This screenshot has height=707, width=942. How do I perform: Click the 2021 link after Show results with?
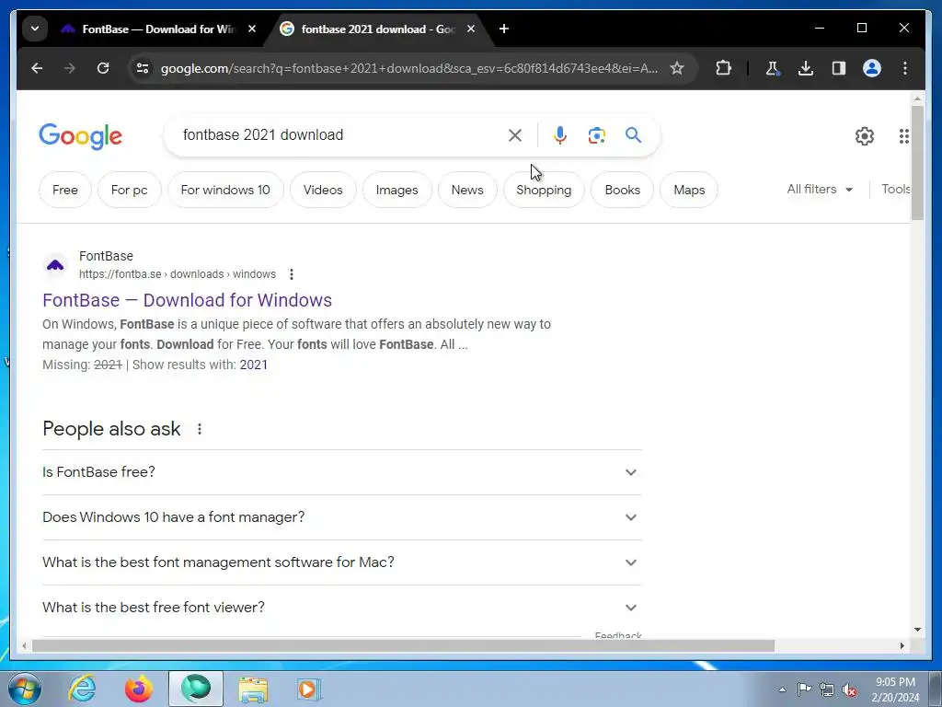point(254,365)
